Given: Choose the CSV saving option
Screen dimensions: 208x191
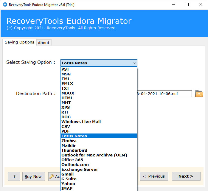Looking at the screenshot, I should click(x=99, y=127).
